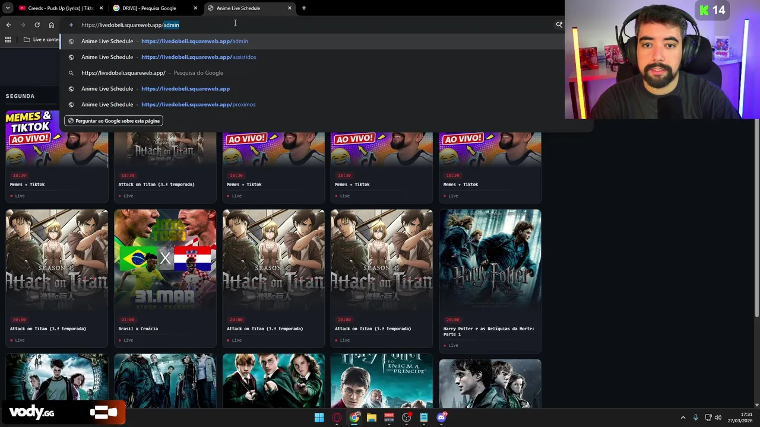Viewport: 760px width, 427px height.
Task: Open the volume tray icon
Action: 718,418
